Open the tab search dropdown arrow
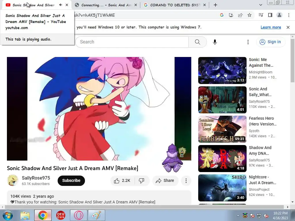Image resolution: width=295 pixels, height=221 pixels. point(260,5)
